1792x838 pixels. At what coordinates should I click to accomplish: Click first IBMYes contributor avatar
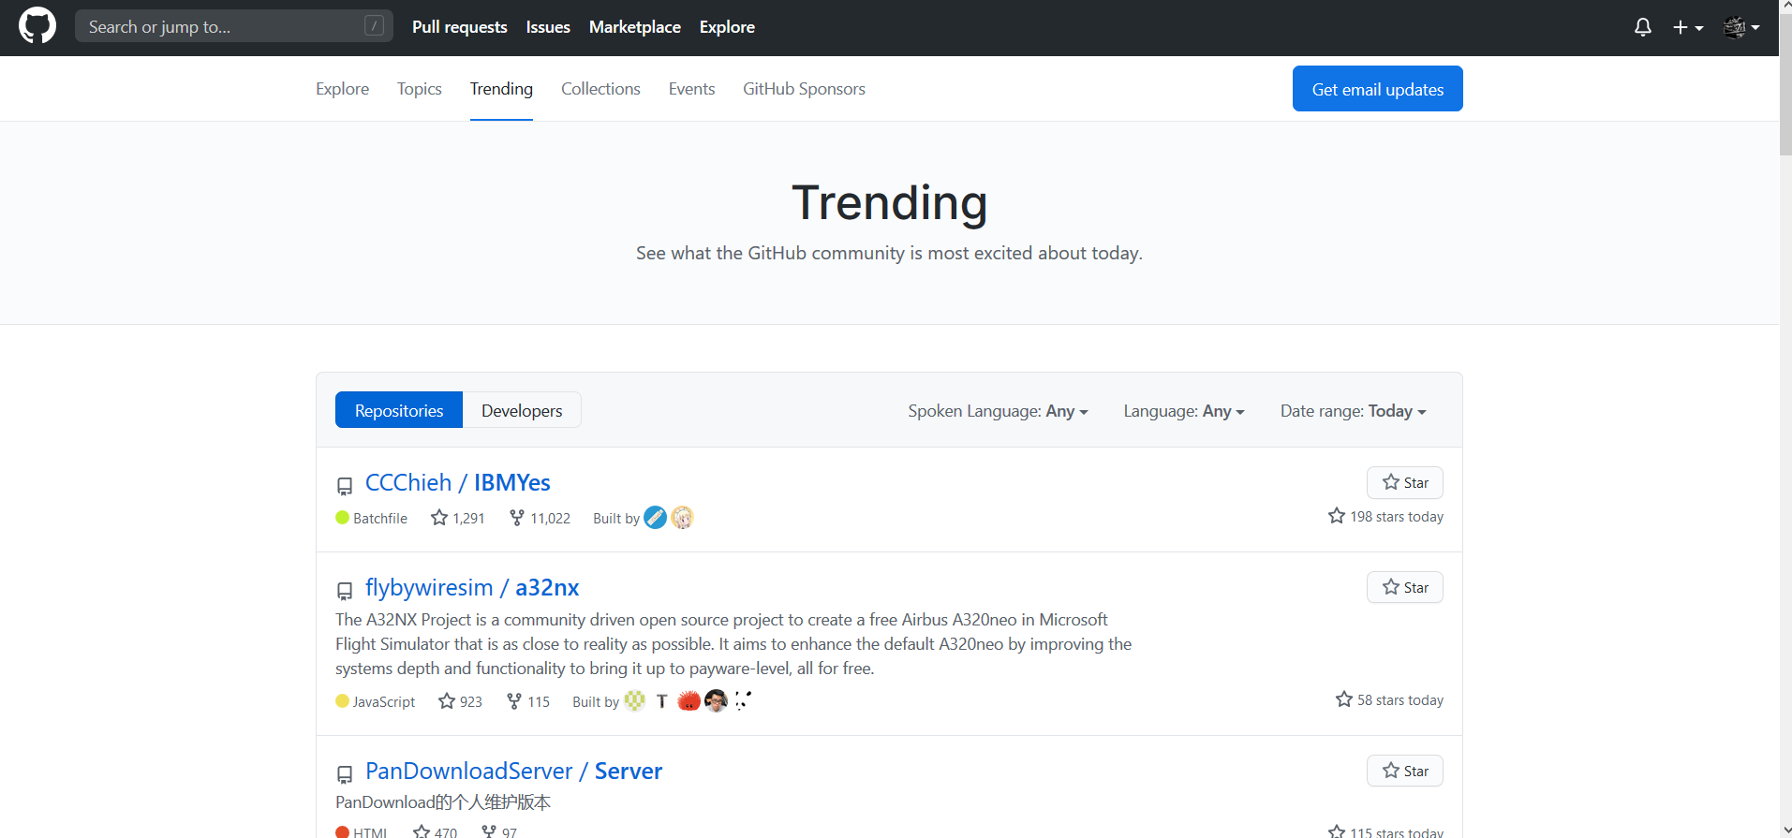pyautogui.click(x=656, y=518)
